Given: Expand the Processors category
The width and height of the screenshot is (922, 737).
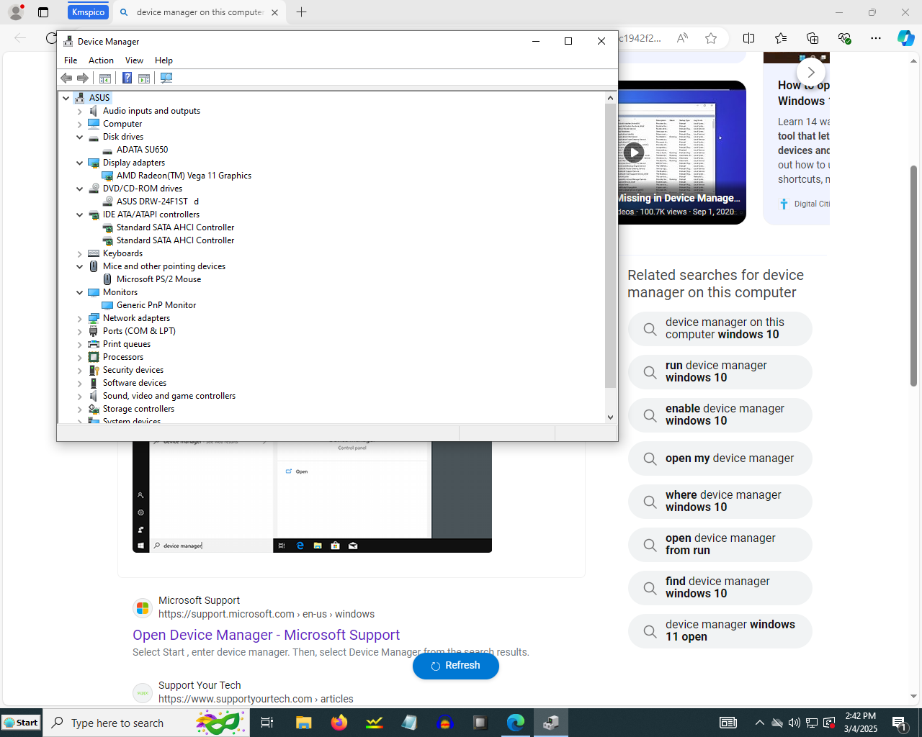Looking at the screenshot, I should click(80, 357).
